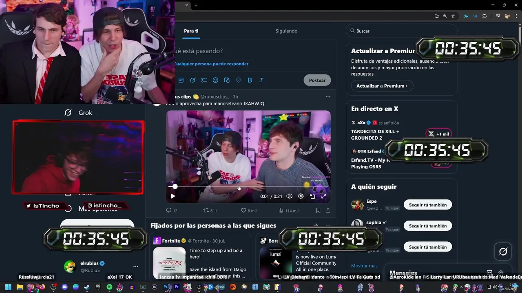Share the rubiusclips post
522x293 pixels.
pos(328,210)
